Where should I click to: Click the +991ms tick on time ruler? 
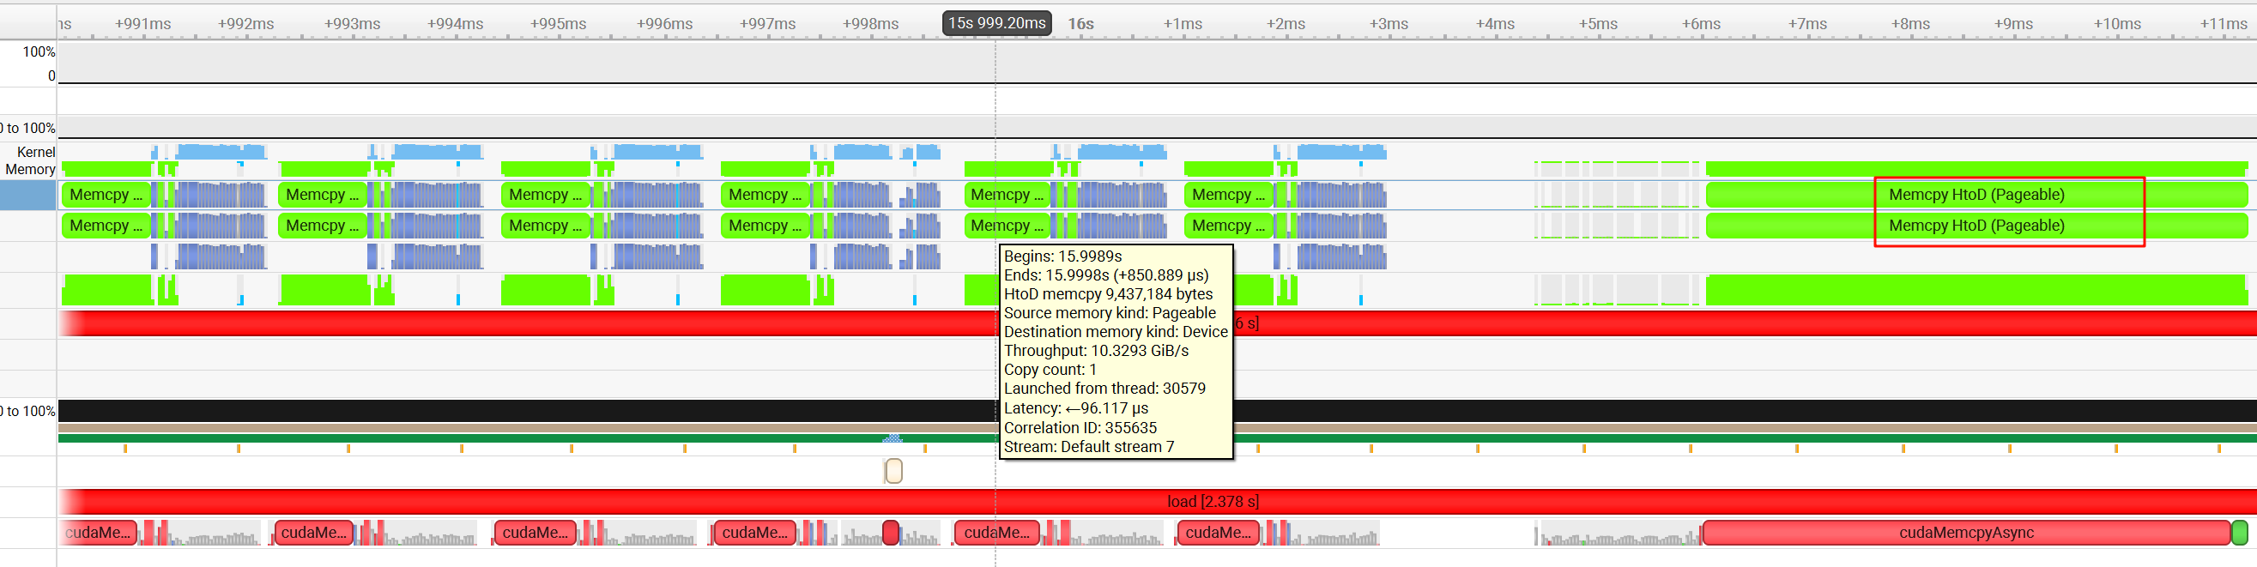142,24
